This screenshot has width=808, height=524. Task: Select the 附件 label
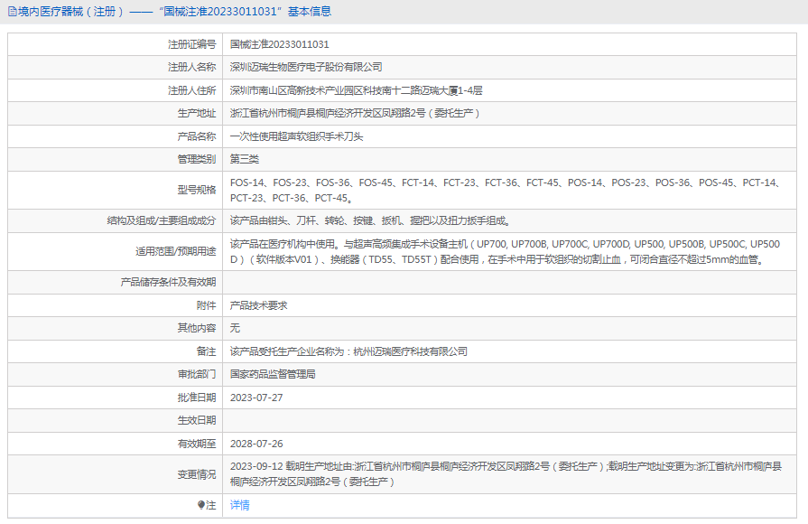pos(206,306)
